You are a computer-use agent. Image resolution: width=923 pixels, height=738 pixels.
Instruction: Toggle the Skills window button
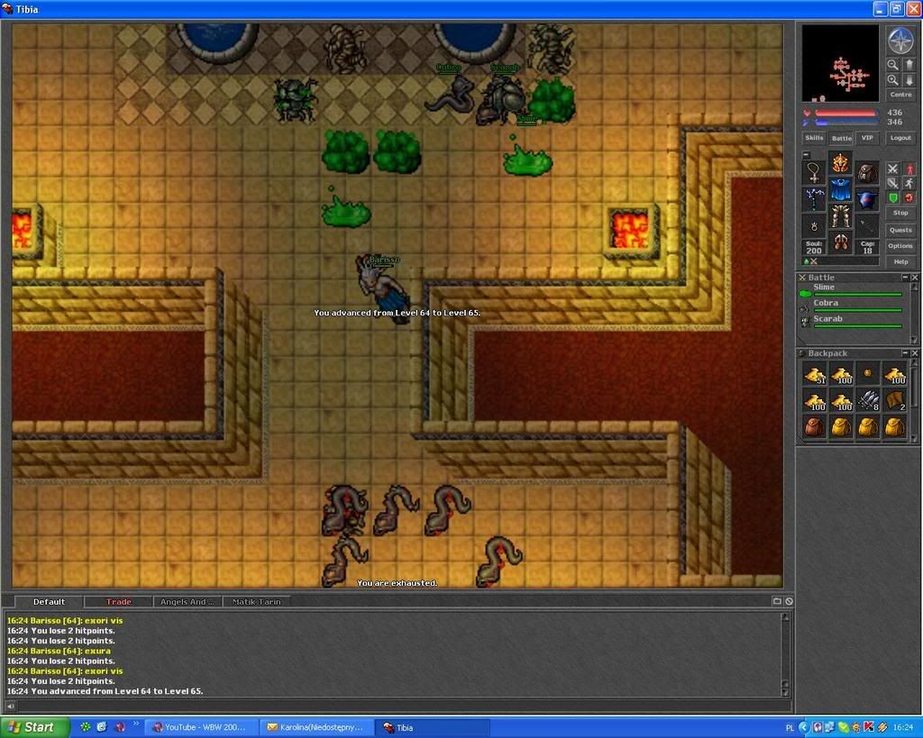814,138
